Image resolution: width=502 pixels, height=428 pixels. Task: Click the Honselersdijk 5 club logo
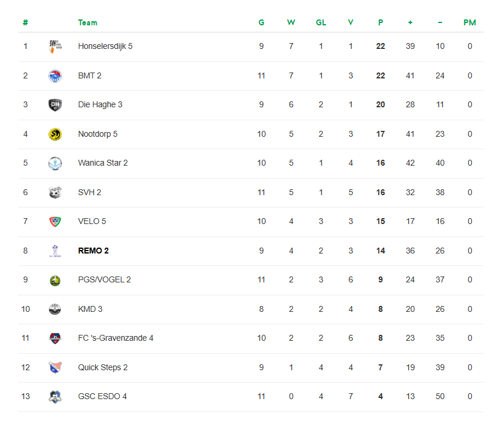tap(54, 47)
